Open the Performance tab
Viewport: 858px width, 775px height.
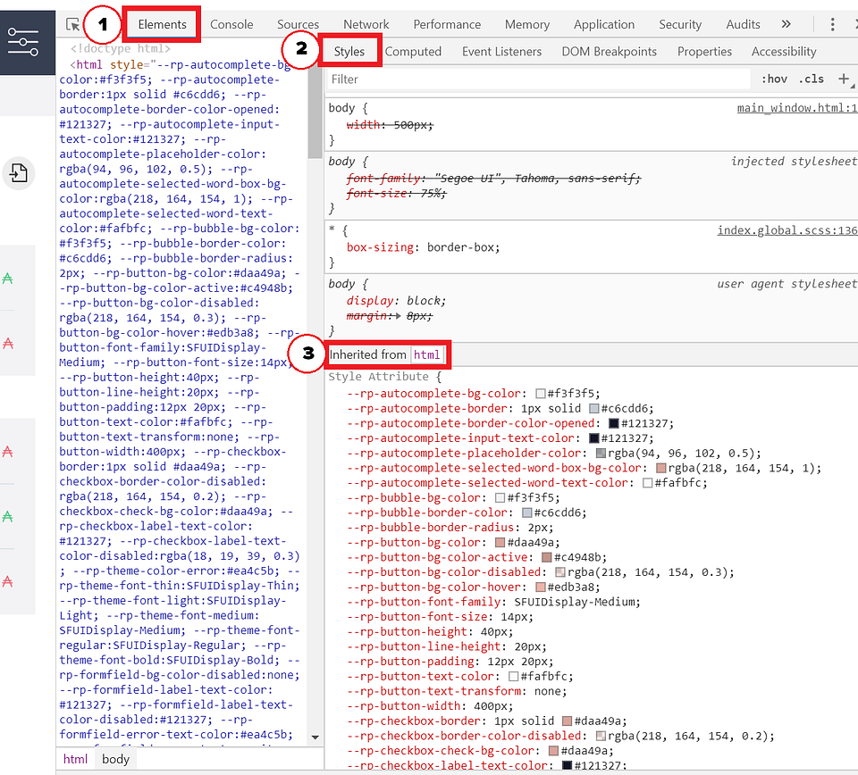(447, 25)
